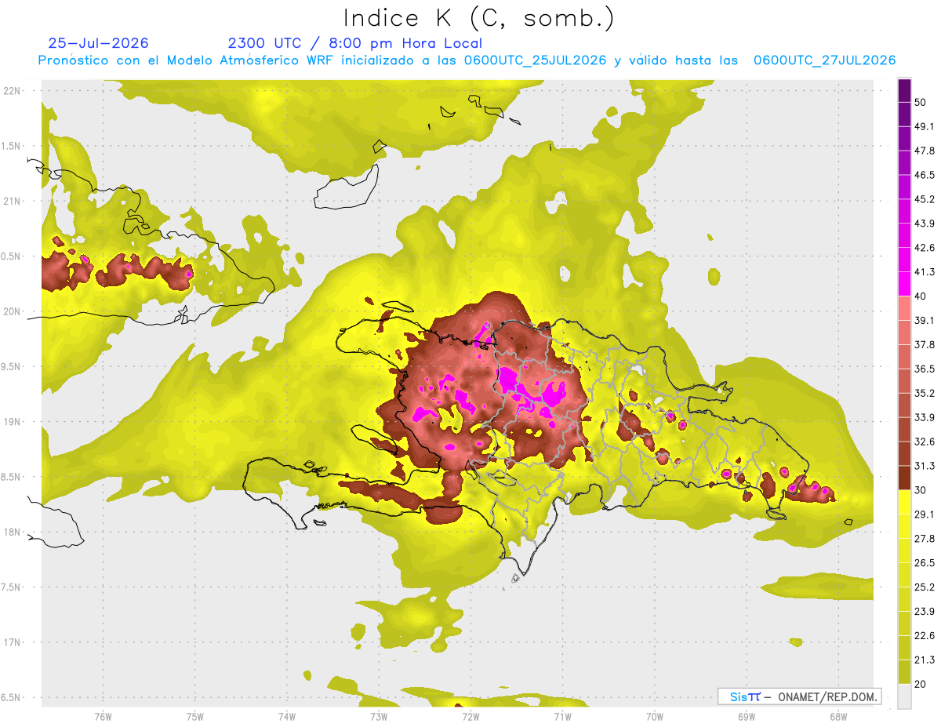This screenshot has height=727, width=941.
Task: Click the "Indice K (C, somb.)" title
Action: coord(479,19)
